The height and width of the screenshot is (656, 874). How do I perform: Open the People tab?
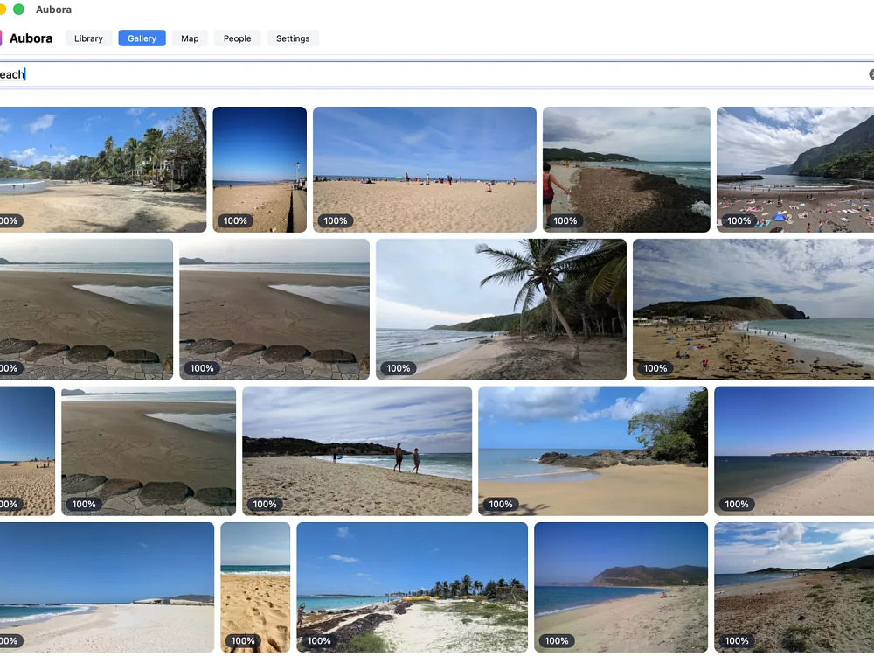[238, 38]
